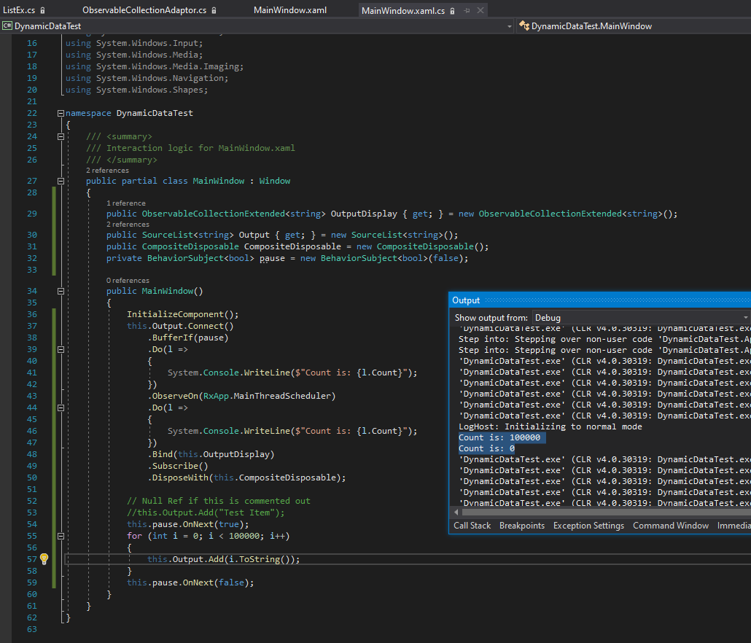Click 'LogHost: Initializing to normal mode' output line
The image size is (751, 643).
550,426
